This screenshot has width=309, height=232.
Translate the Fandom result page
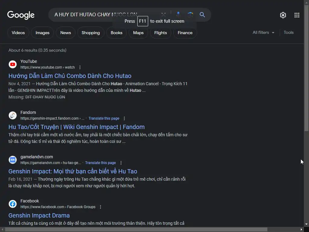[104, 118]
